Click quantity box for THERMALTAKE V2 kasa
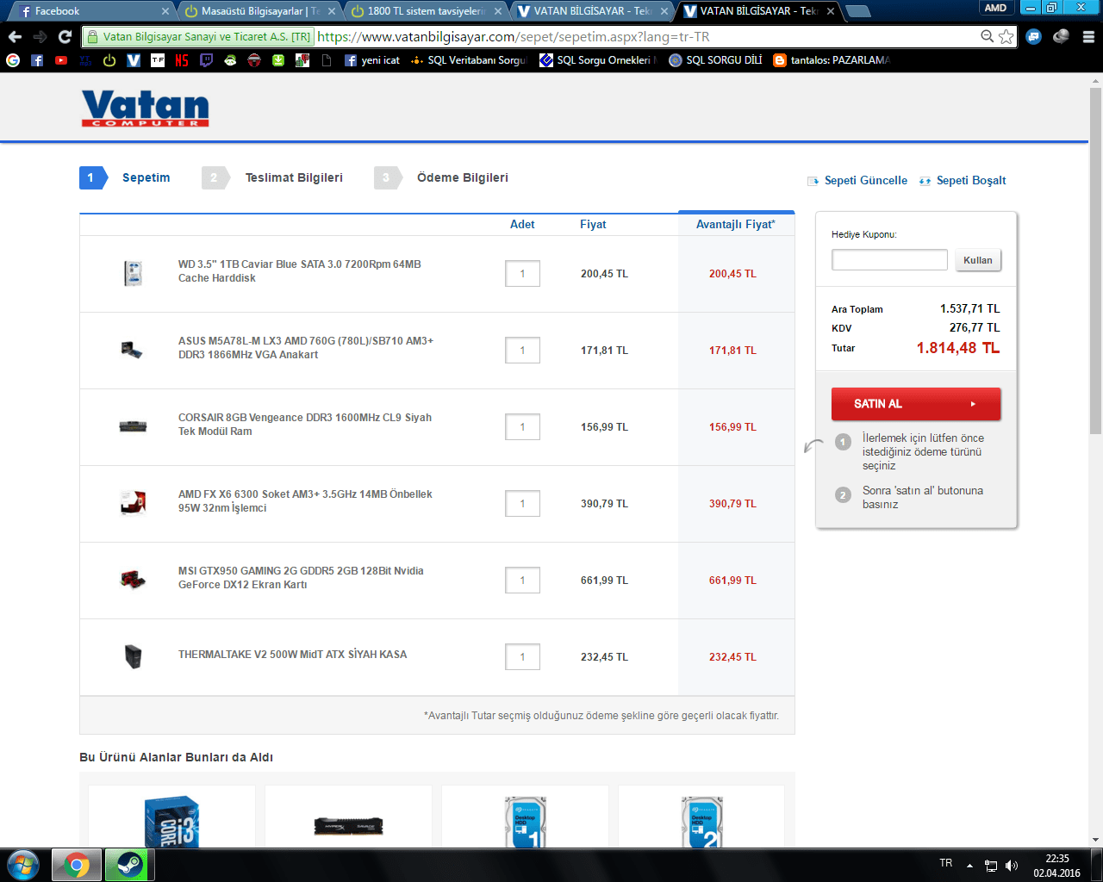The image size is (1103, 882). coord(522,657)
